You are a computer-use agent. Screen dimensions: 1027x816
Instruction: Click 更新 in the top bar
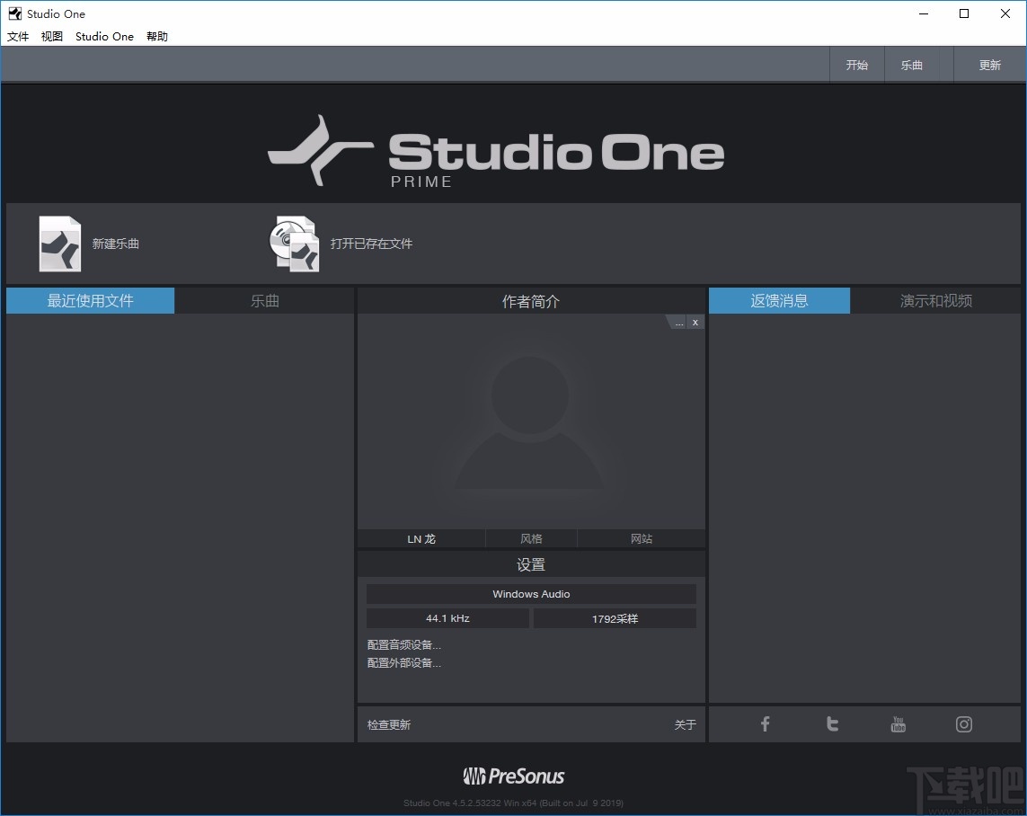coord(989,65)
